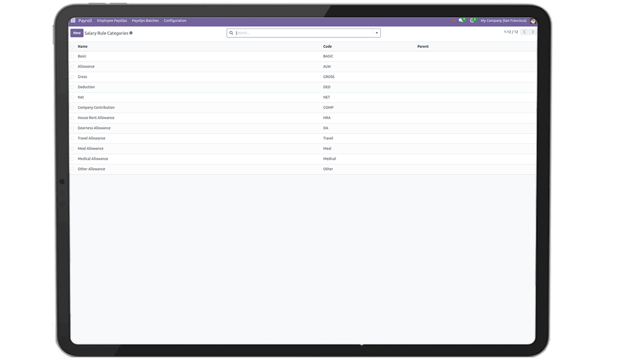Click the gear icon beside Salary Rule Categories
Viewport: 624px width, 362px height.
coord(131,33)
